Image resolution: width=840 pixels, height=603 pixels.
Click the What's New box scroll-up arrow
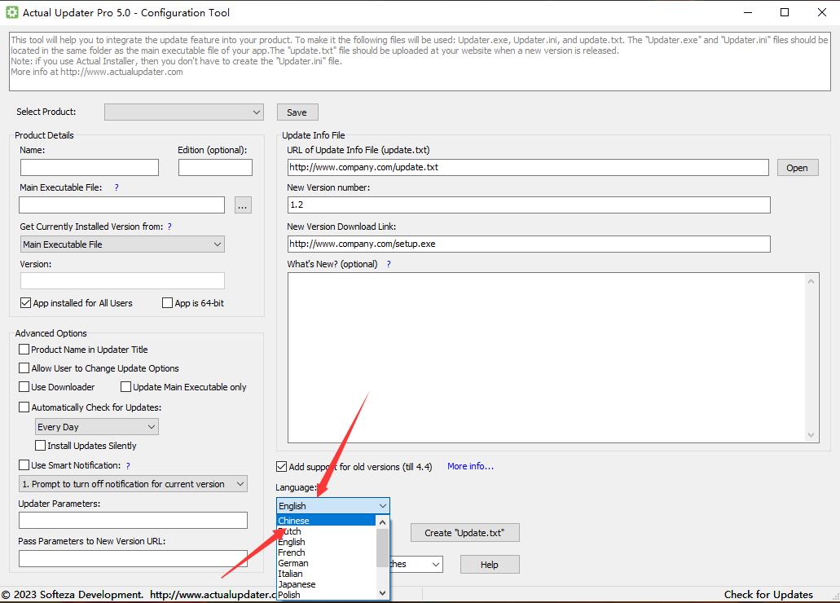(811, 281)
